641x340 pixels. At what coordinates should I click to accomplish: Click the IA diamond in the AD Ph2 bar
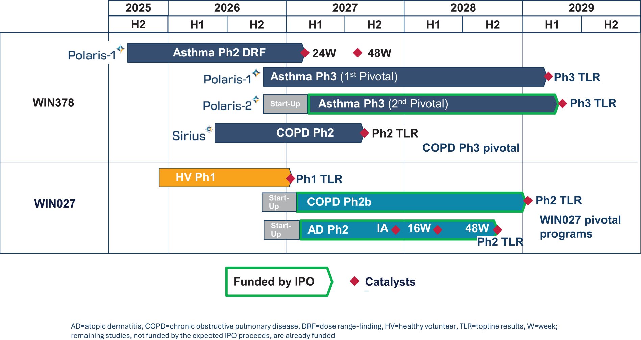[x=396, y=230]
